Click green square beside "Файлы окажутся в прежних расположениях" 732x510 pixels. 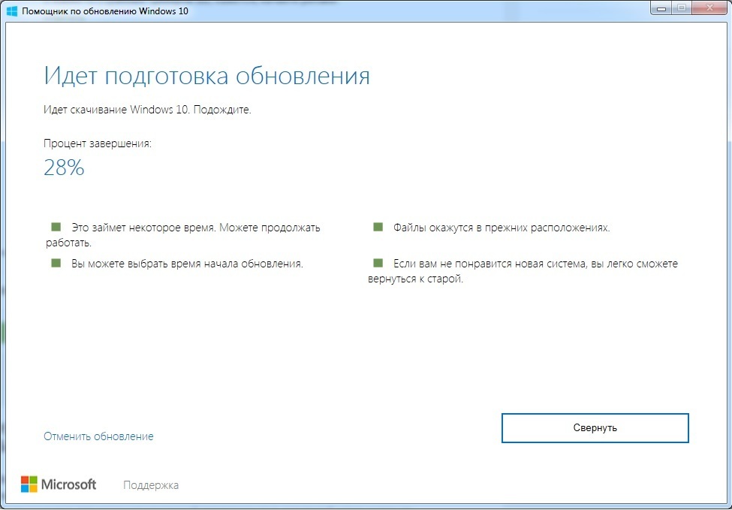pos(378,227)
